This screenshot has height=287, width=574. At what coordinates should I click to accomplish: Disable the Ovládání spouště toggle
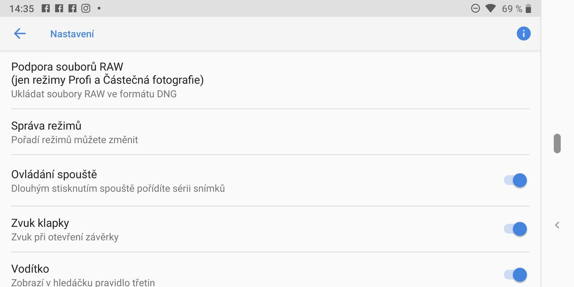(515, 180)
